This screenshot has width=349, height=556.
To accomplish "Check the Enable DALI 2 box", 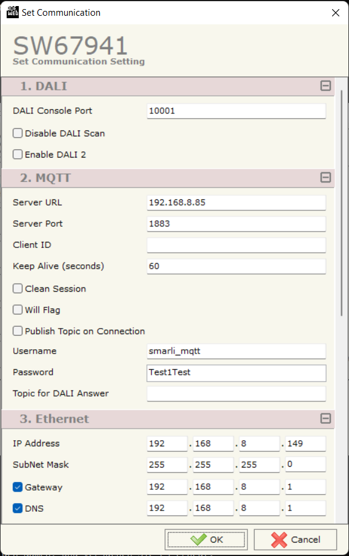I will [x=18, y=154].
